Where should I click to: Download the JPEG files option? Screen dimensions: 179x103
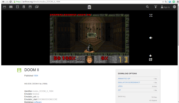click(x=120, y=86)
